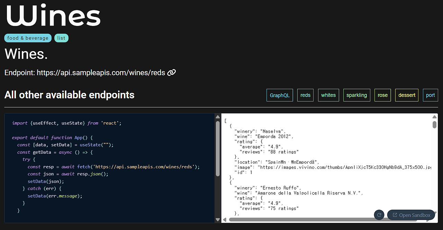Click the refresh icon in the sandbox preview
443x230 pixels.
coord(379,215)
